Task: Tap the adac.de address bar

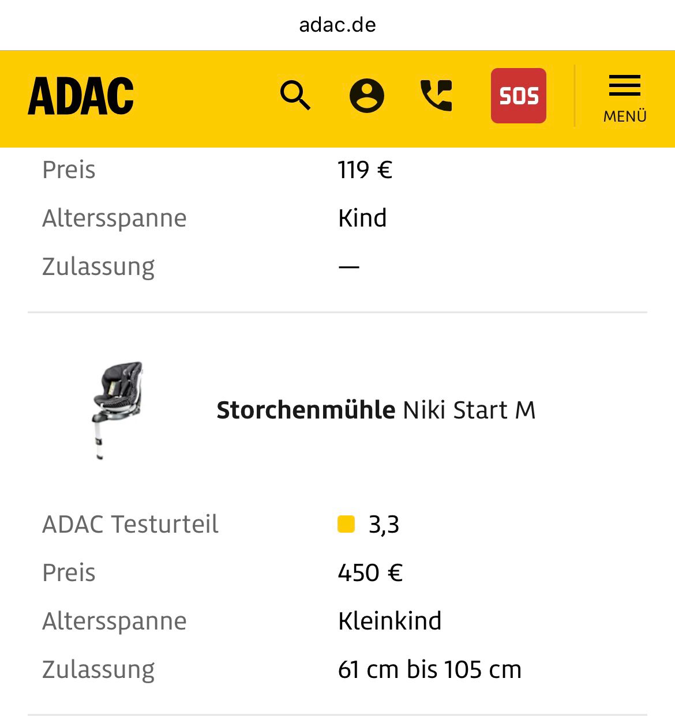Action: pyautogui.click(x=337, y=25)
